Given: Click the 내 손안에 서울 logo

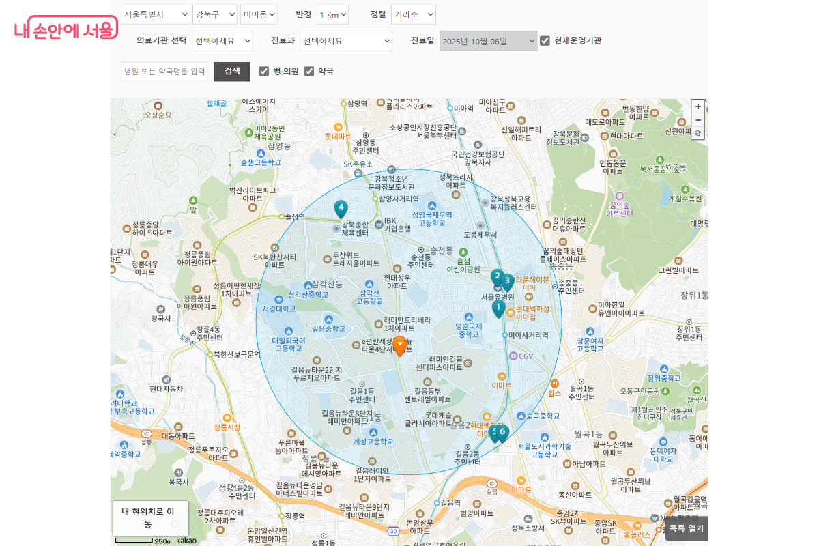Looking at the screenshot, I should [x=66, y=29].
